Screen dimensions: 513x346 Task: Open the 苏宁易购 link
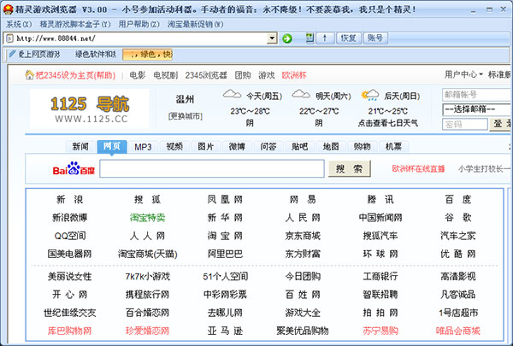click(x=380, y=331)
